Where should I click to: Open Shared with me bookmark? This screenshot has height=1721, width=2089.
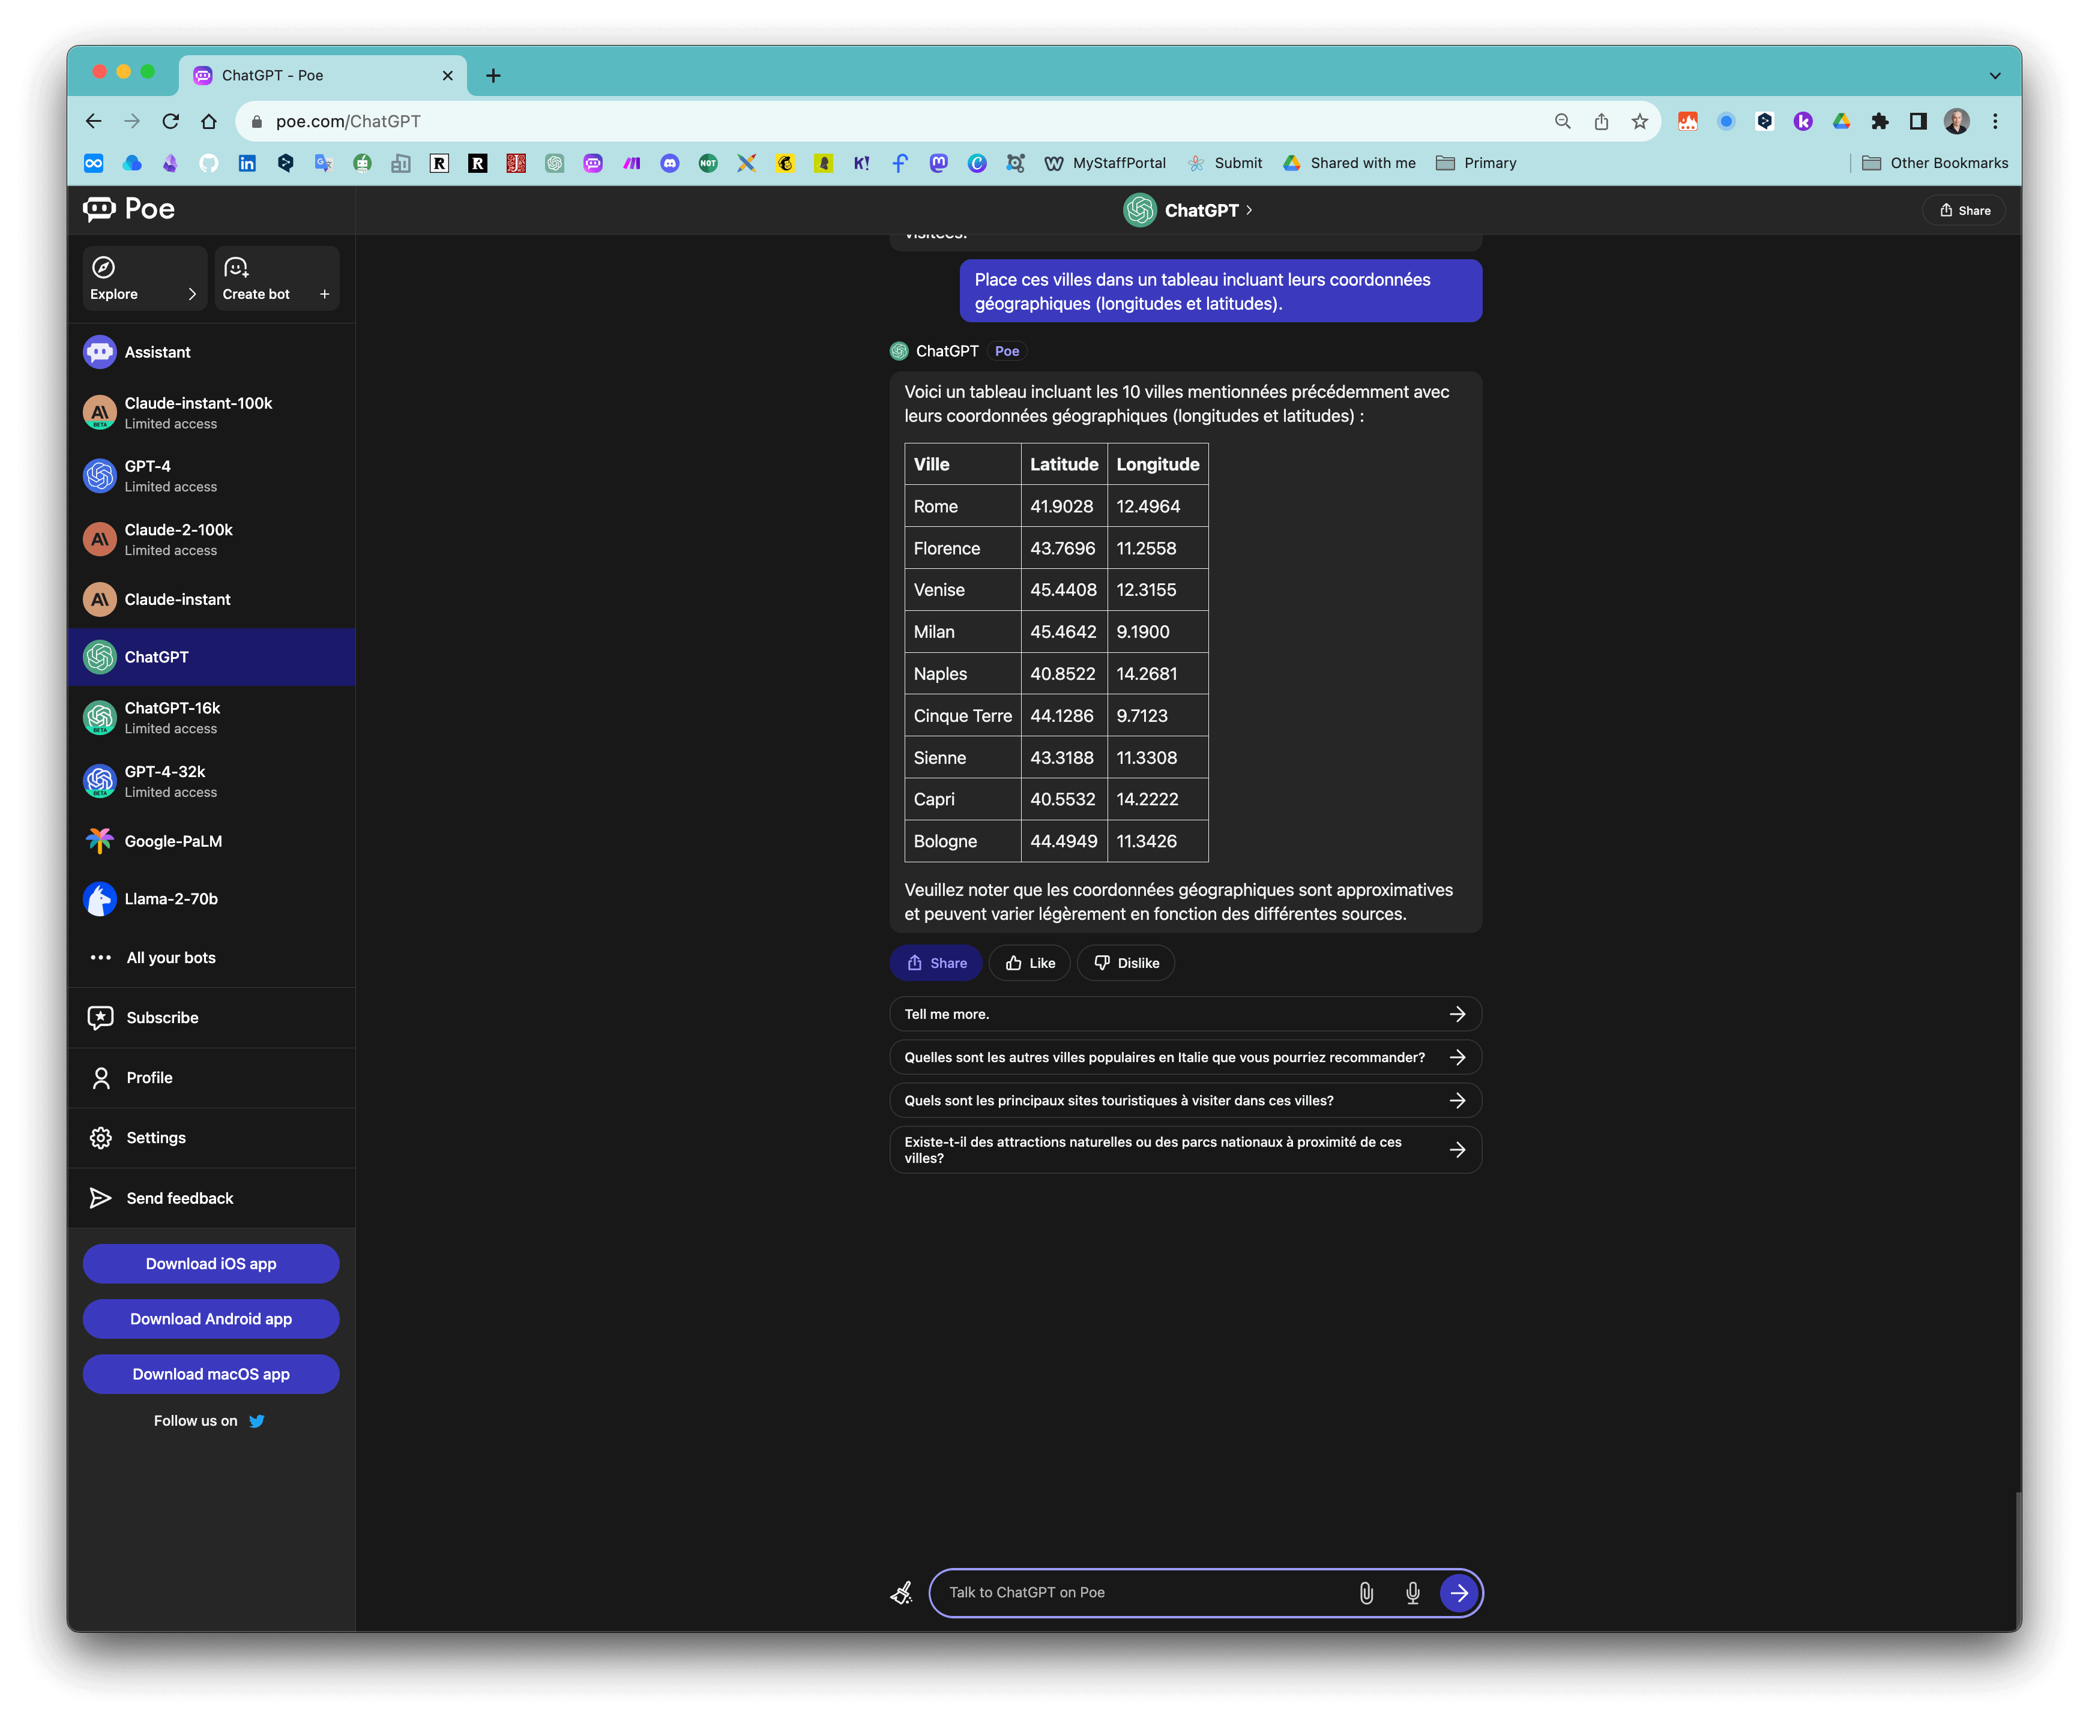coord(1349,164)
